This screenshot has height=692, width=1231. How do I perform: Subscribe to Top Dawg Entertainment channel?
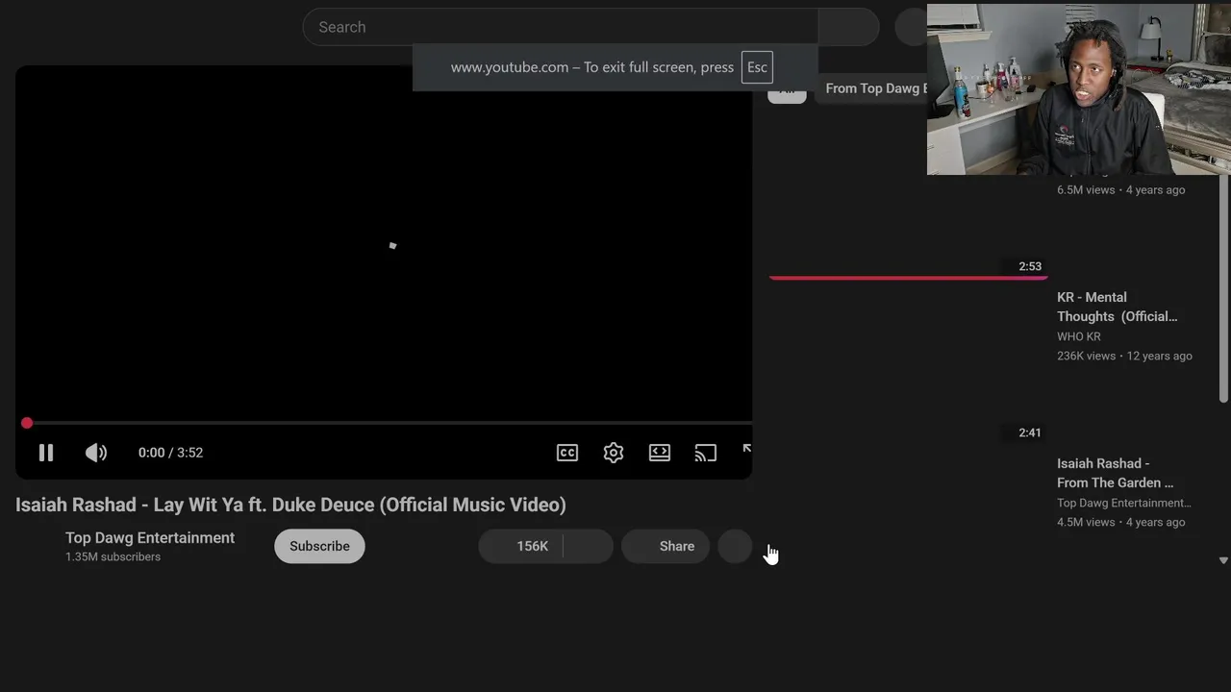319,546
